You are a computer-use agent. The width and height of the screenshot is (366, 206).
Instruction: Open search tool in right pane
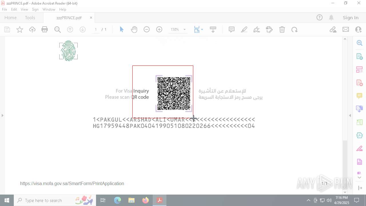[359, 43]
